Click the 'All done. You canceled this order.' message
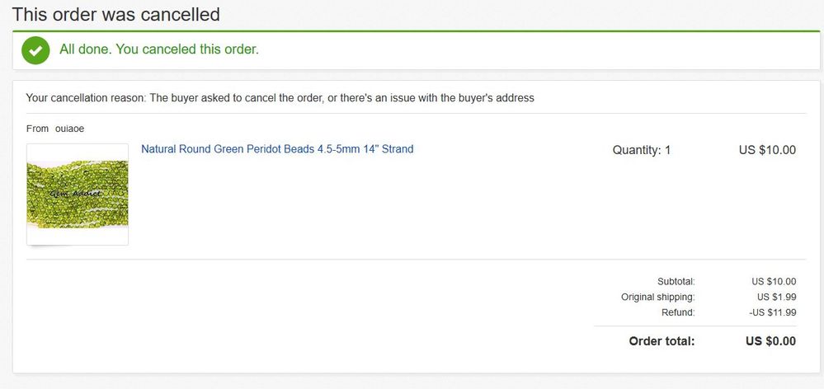The image size is (824, 389). click(159, 50)
